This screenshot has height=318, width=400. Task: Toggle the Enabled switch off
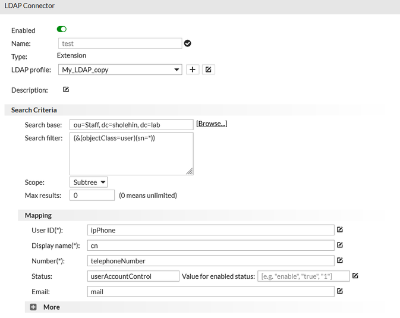[x=62, y=30]
